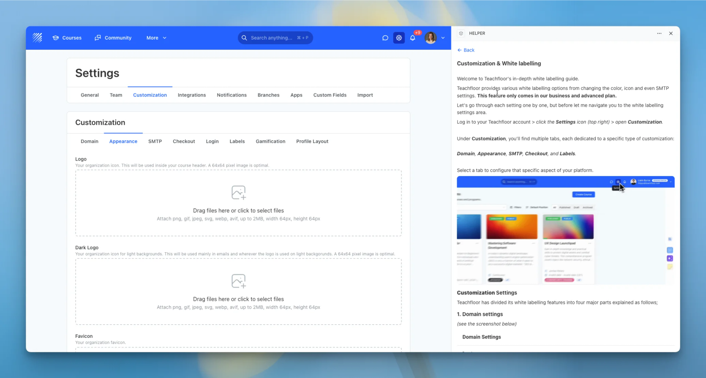Open the Helper panel three-dots menu
The width and height of the screenshot is (706, 378).
[659, 34]
